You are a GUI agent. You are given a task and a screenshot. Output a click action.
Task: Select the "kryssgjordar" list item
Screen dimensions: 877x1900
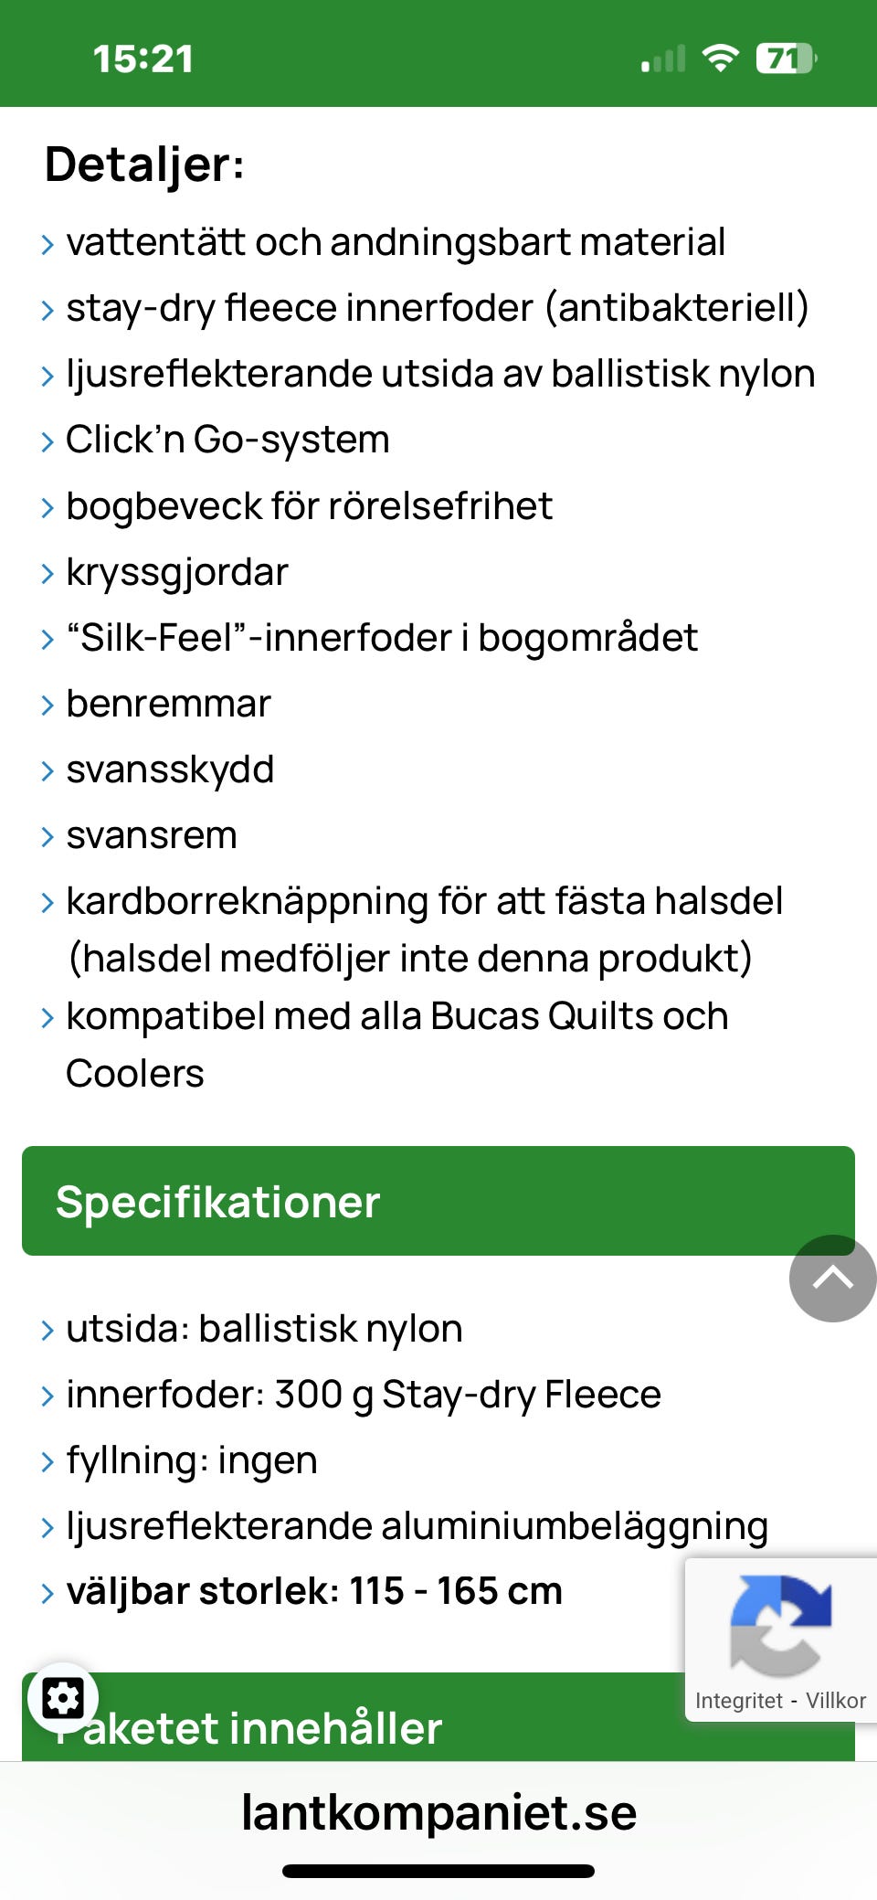(x=177, y=572)
